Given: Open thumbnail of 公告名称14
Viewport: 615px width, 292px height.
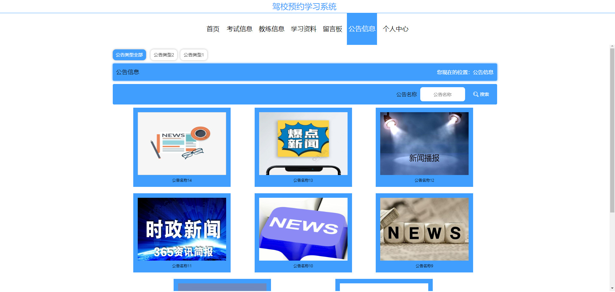Looking at the screenshot, I should pyautogui.click(x=182, y=144).
